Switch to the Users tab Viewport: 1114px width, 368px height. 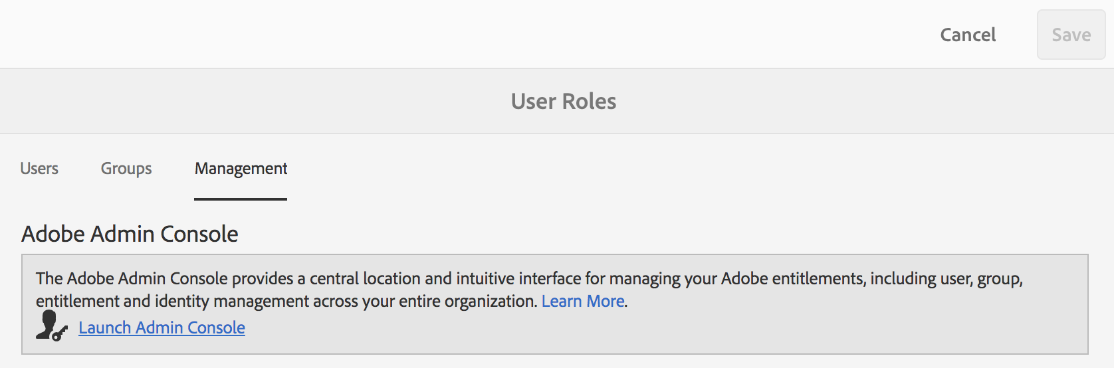tap(39, 169)
